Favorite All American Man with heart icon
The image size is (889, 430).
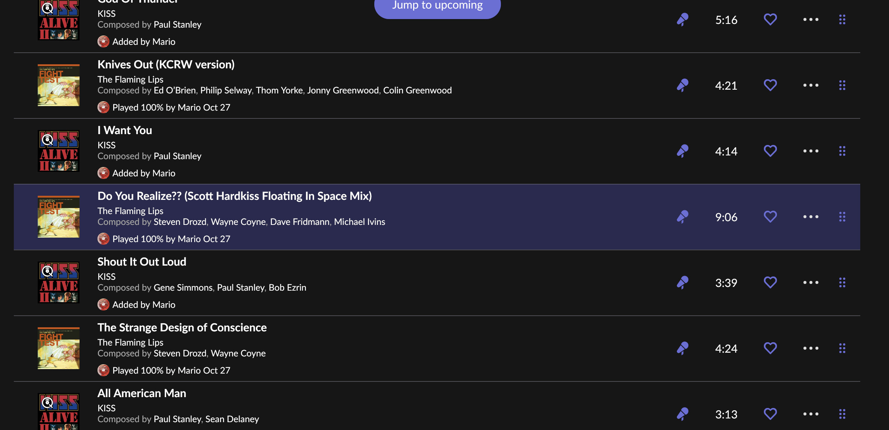click(x=770, y=414)
